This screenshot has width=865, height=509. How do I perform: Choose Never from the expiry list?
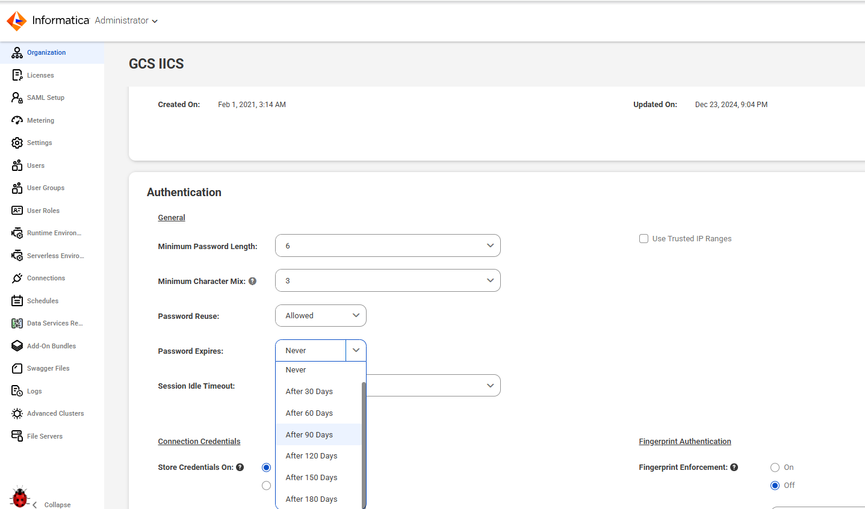point(319,370)
